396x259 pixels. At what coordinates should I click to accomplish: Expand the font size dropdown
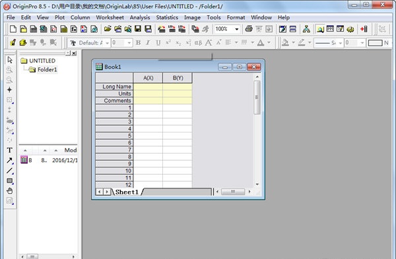coord(129,43)
